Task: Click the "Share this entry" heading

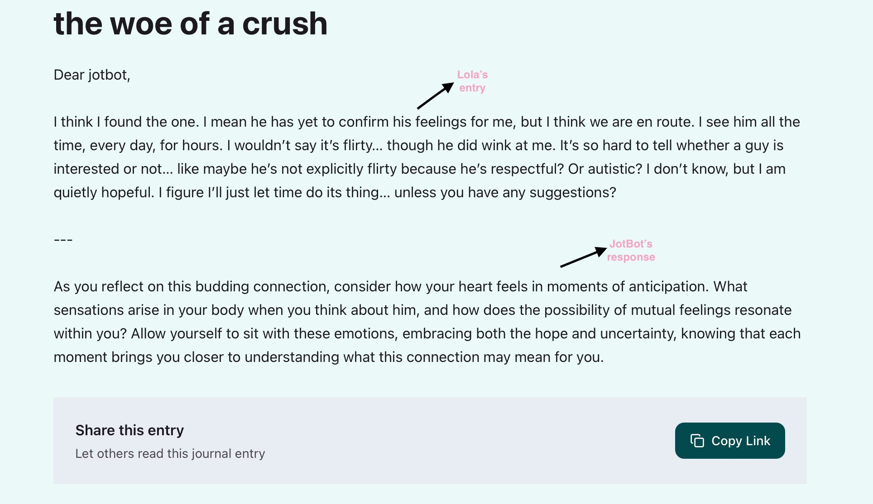Action: [x=130, y=430]
